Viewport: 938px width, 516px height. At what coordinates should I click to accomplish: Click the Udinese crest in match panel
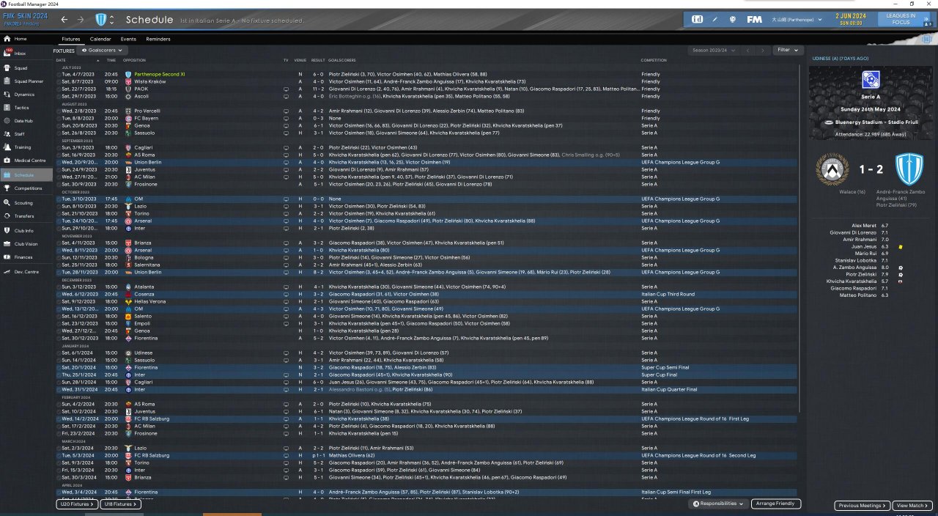point(831,169)
